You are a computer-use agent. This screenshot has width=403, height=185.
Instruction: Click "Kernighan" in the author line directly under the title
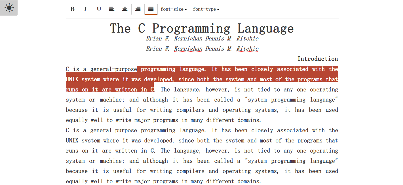pos(188,39)
